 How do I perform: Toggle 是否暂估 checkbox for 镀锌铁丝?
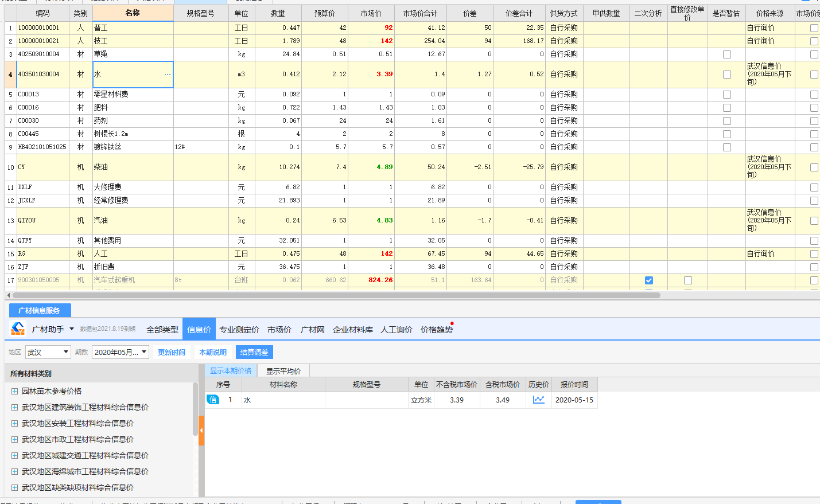coord(727,147)
